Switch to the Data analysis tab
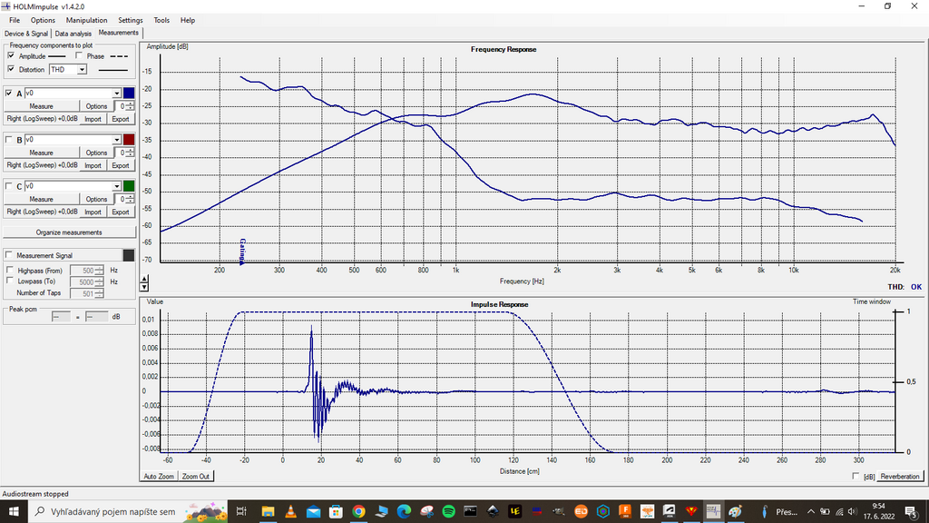929x523 pixels. [73, 34]
